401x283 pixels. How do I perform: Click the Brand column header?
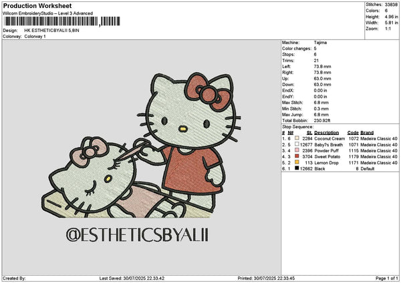click(x=367, y=133)
